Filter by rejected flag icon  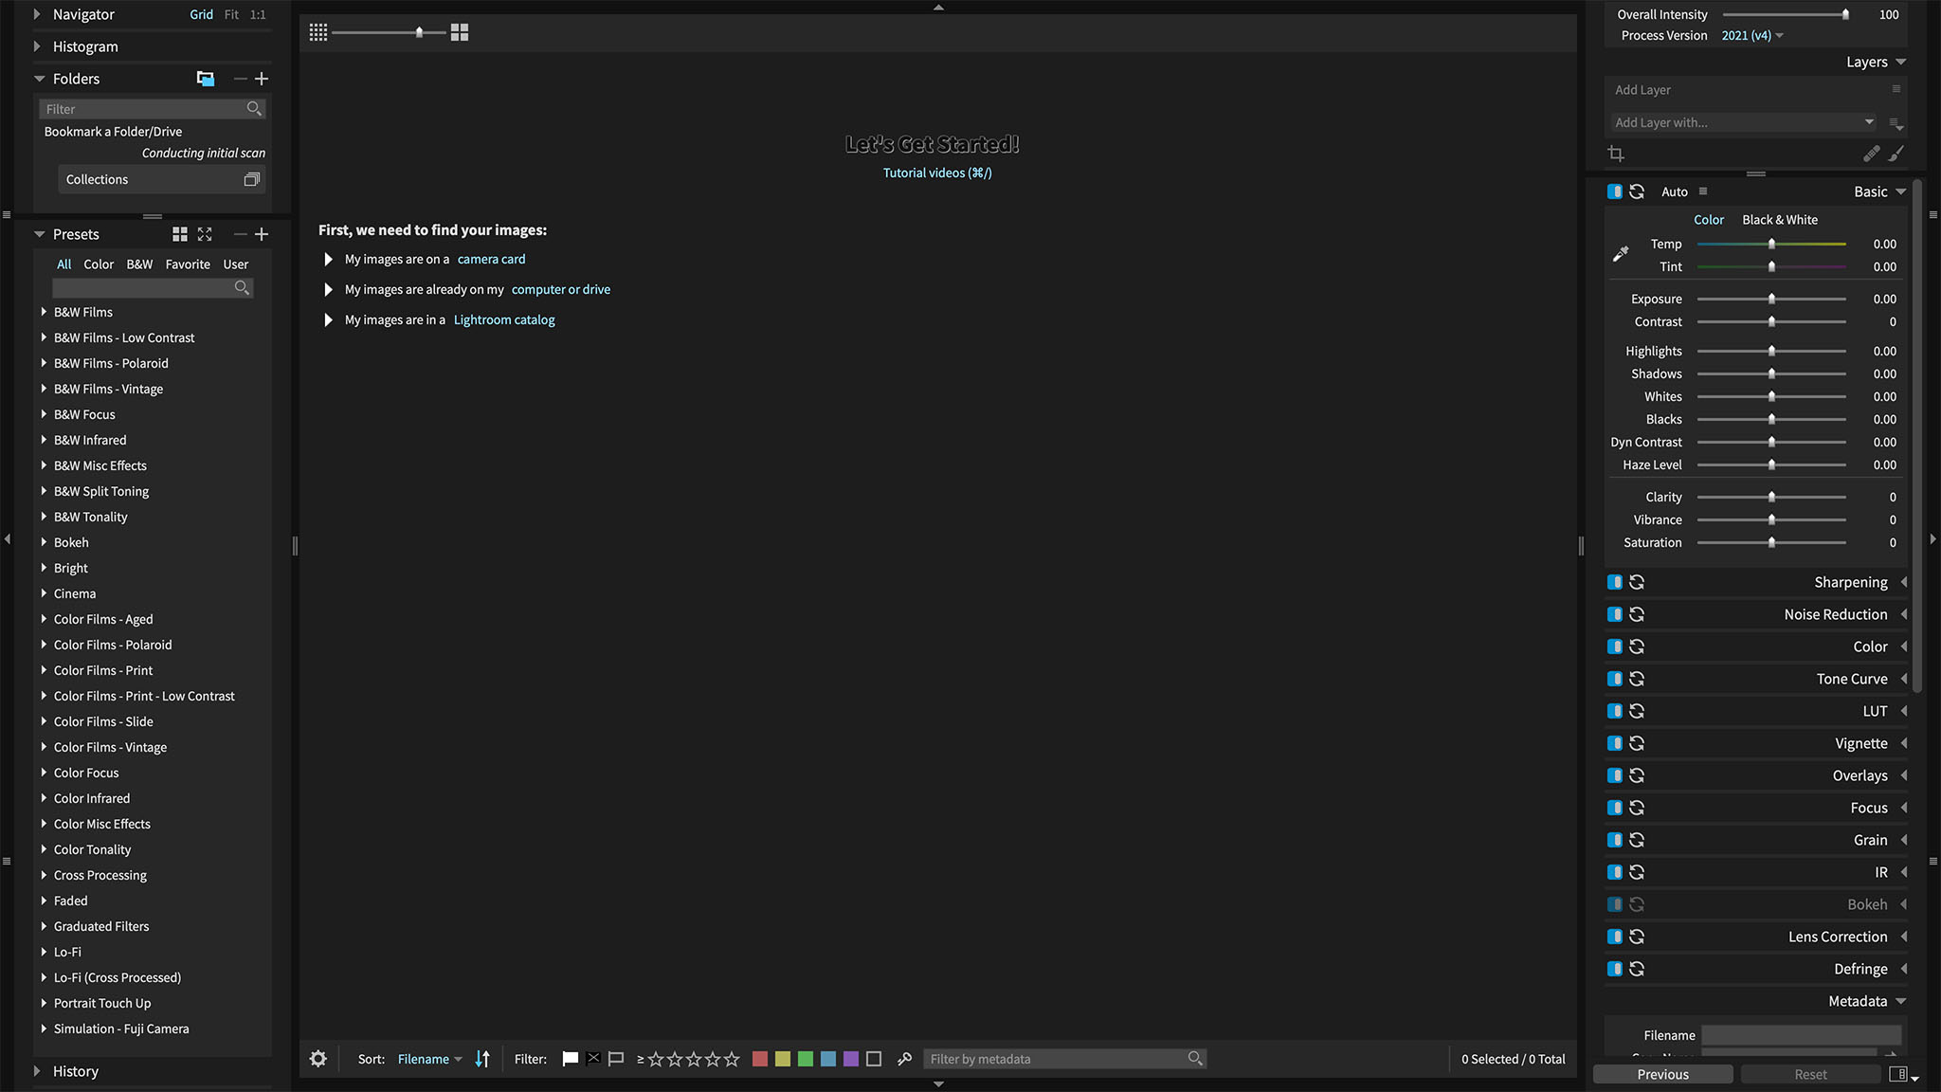click(x=593, y=1059)
